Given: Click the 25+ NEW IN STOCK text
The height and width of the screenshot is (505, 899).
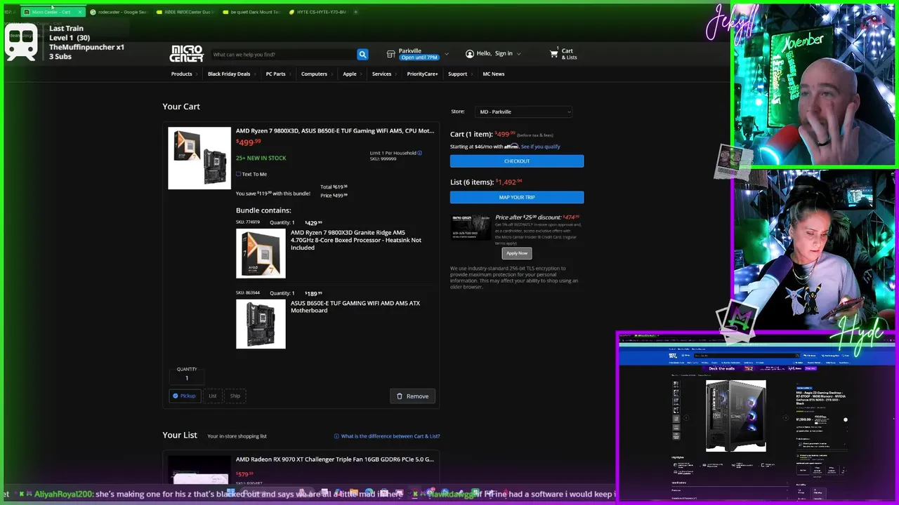Looking at the screenshot, I should click(261, 158).
